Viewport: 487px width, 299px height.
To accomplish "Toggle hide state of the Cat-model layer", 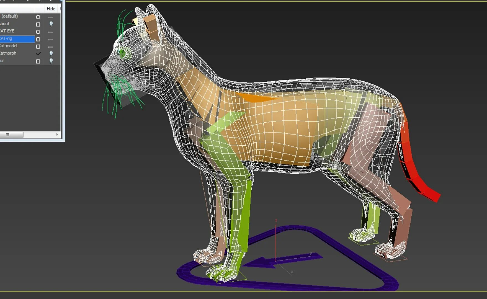I will point(51,47).
